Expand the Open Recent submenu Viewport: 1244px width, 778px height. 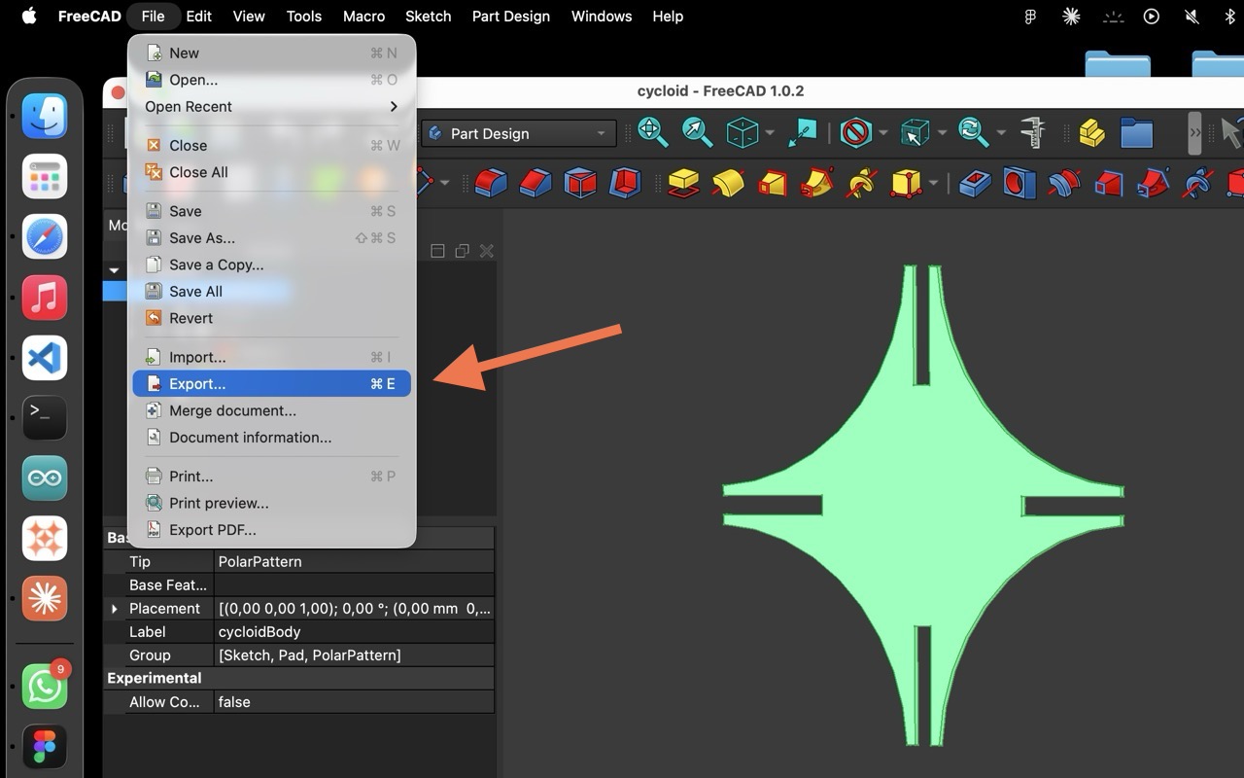(x=272, y=106)
